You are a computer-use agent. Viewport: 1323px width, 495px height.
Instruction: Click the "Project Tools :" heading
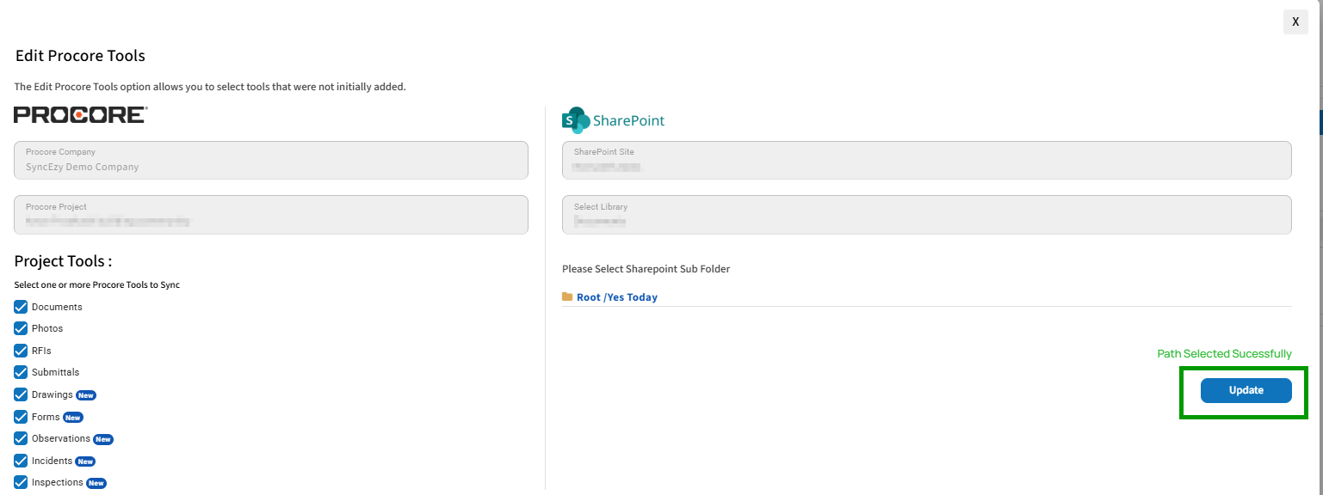coord(63,261)
